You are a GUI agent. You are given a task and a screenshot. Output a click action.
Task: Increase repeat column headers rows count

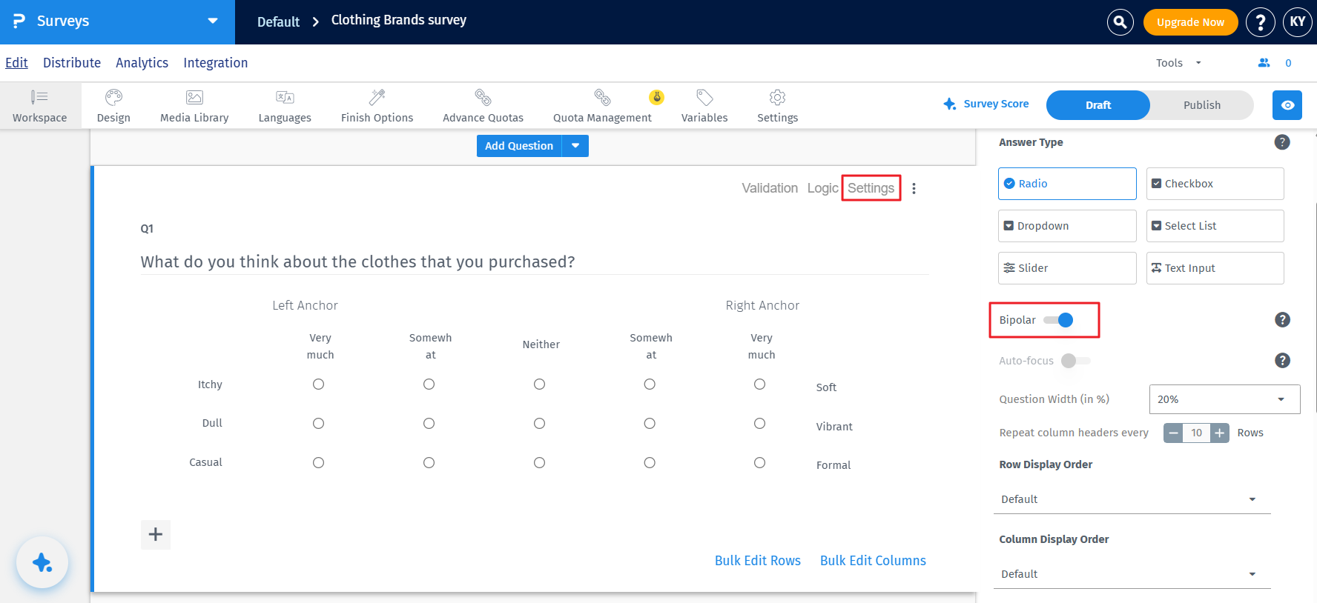[x=1220, y=433]
